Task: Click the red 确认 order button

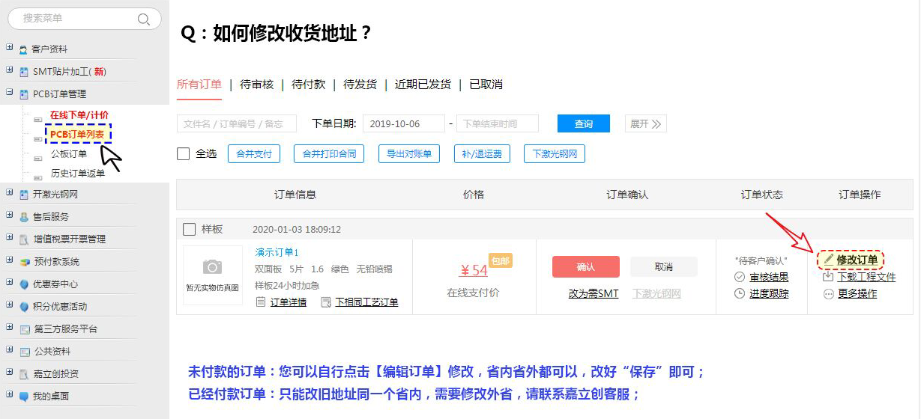Action: 585,267
